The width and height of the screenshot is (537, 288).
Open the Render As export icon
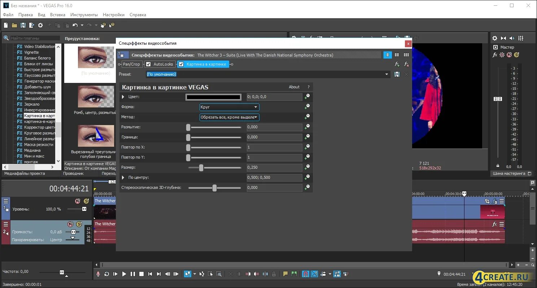[x=32, y=25]
